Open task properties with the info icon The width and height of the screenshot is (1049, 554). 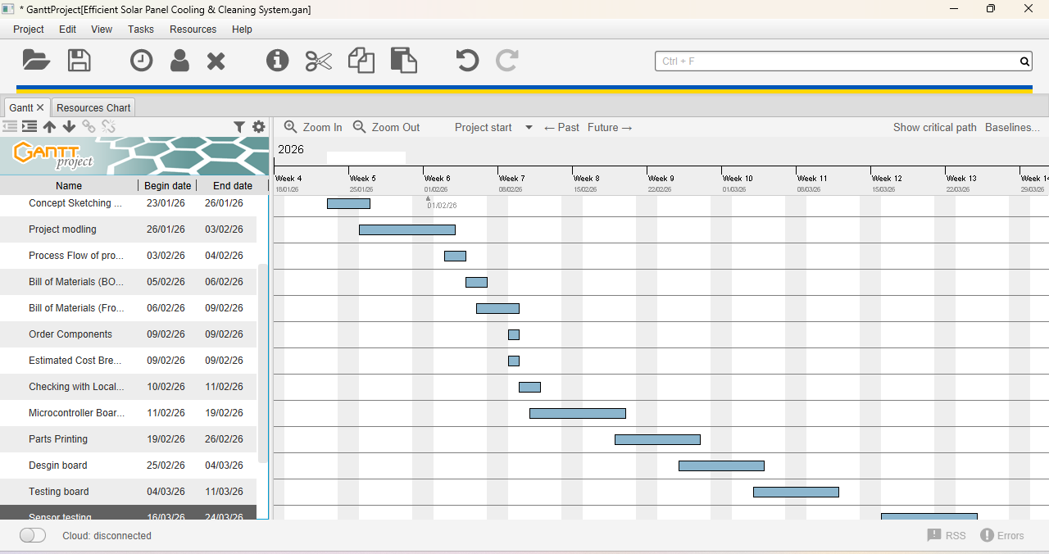[278, 60]
